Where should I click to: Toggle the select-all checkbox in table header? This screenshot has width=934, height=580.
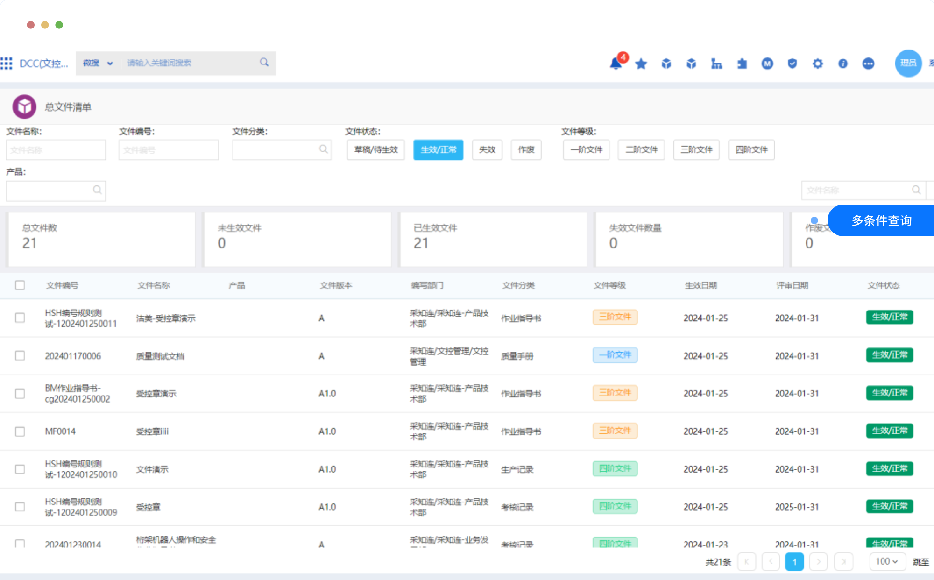20,285
